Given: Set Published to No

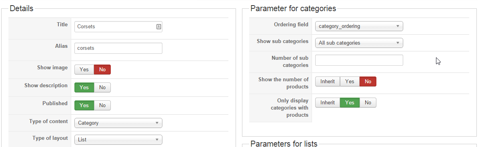Looking at the screenshot, I should click(102, 106).
